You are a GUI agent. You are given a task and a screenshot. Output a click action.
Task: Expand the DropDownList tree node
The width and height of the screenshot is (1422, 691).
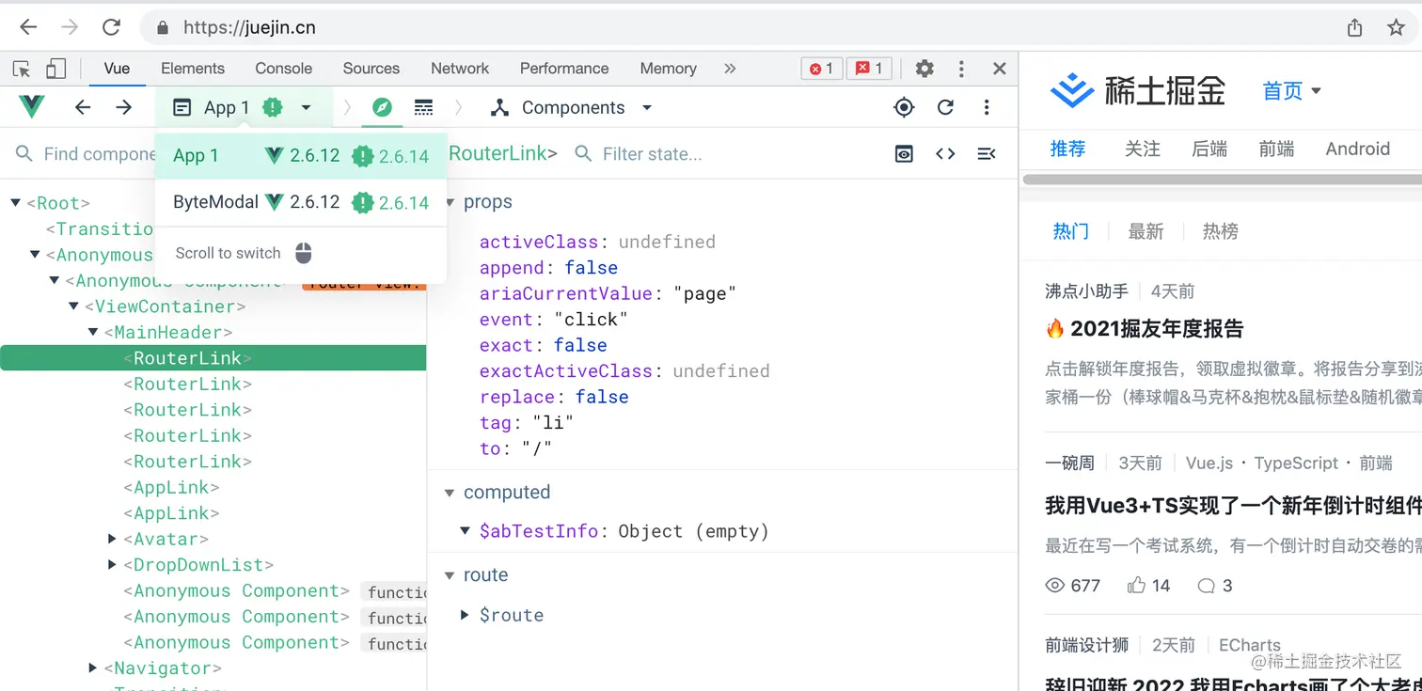[x=113, y=565]
